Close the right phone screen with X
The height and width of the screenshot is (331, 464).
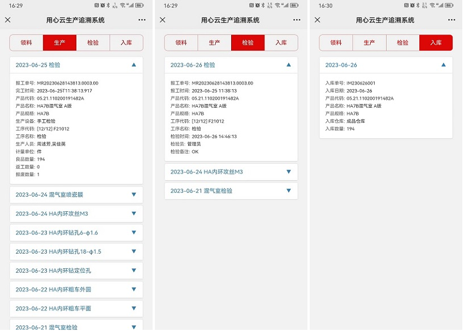point(318,20)
